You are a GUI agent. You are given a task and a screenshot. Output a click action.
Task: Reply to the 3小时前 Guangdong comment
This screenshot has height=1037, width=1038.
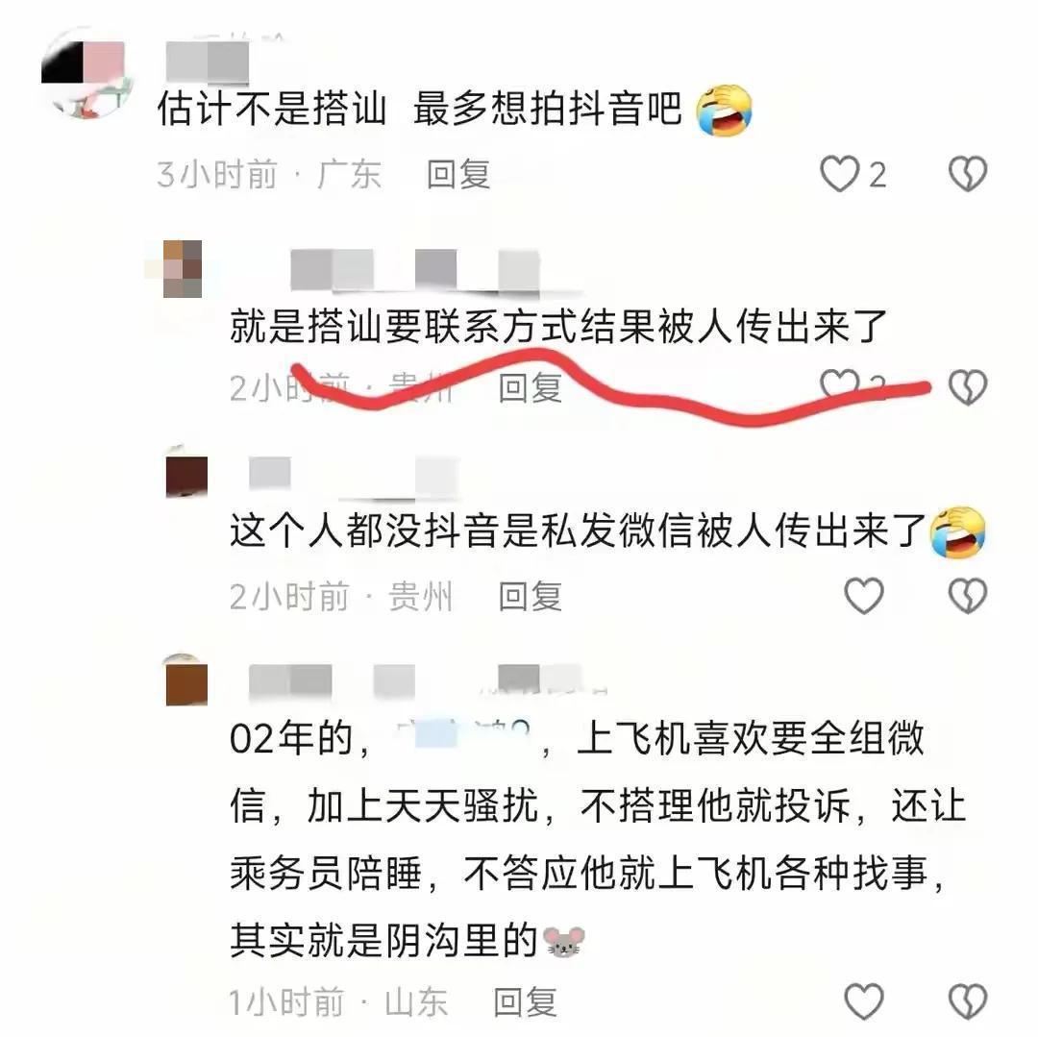coord(458,175)
